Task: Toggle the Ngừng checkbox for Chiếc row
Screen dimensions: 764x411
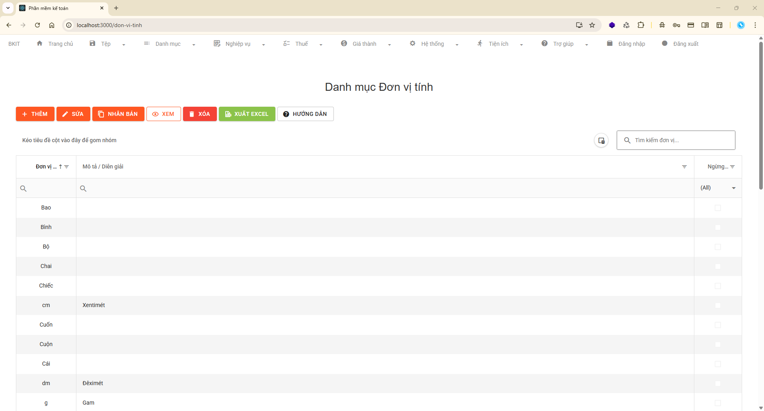Action: [718, 286]
